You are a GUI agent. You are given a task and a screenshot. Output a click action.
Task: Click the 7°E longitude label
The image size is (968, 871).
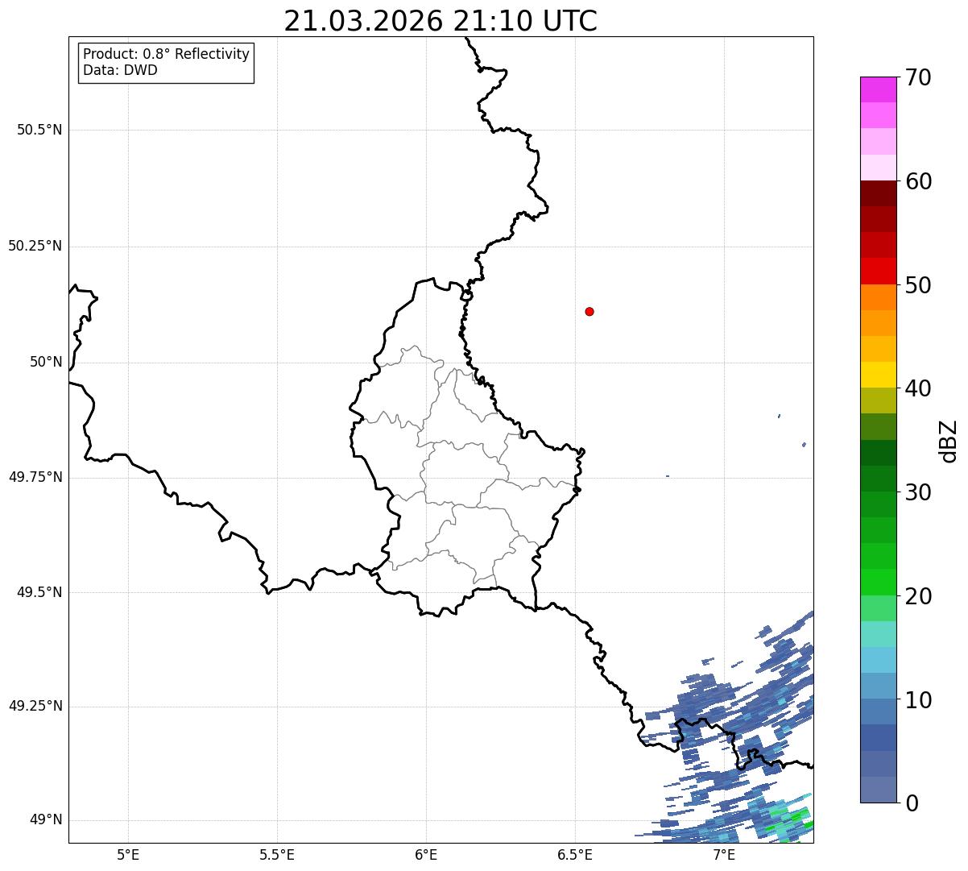pyautogui.click(x=724, y=854)
